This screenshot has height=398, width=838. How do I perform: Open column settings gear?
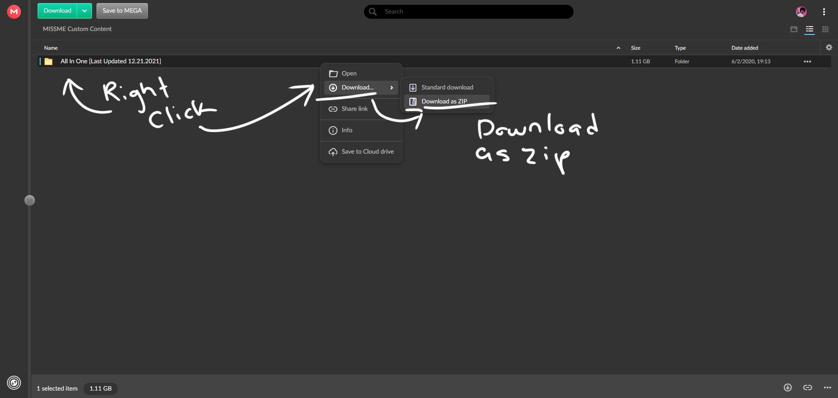point(829,48)
